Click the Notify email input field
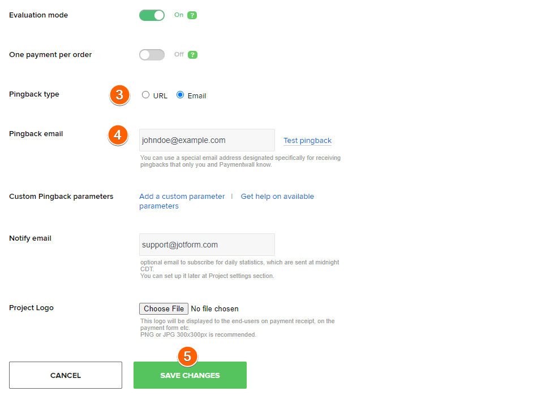Screen dimensions: 533x400 [x=207, y=245]
